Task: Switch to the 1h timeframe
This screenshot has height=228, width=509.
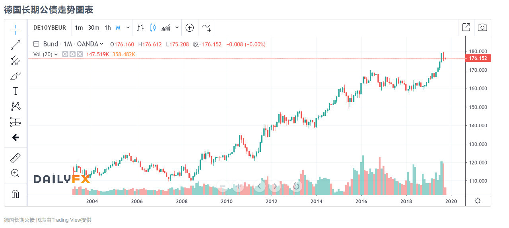Action: [x=108, y=28]
